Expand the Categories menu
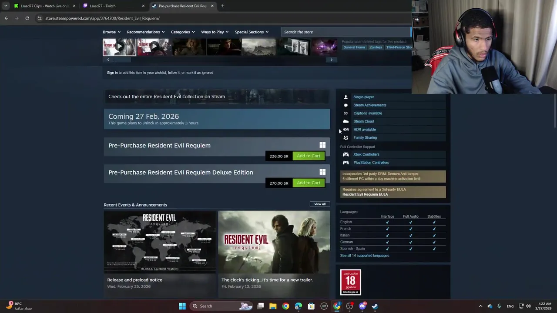 click(183, 32)
